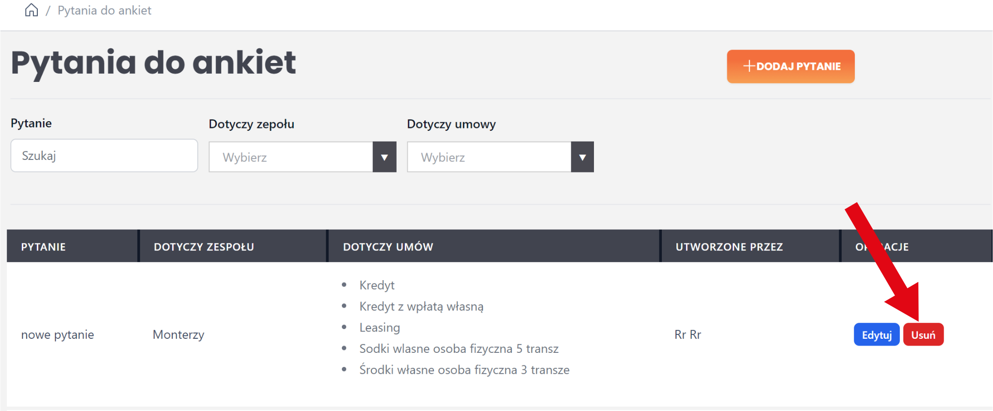993x411 pixels.
Task: Open the "Wybierz" field under Dotyczy zepołu
Action: (x=291, y=157)
